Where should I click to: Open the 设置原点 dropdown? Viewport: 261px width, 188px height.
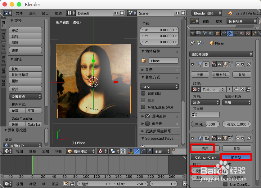click(25, 97)
